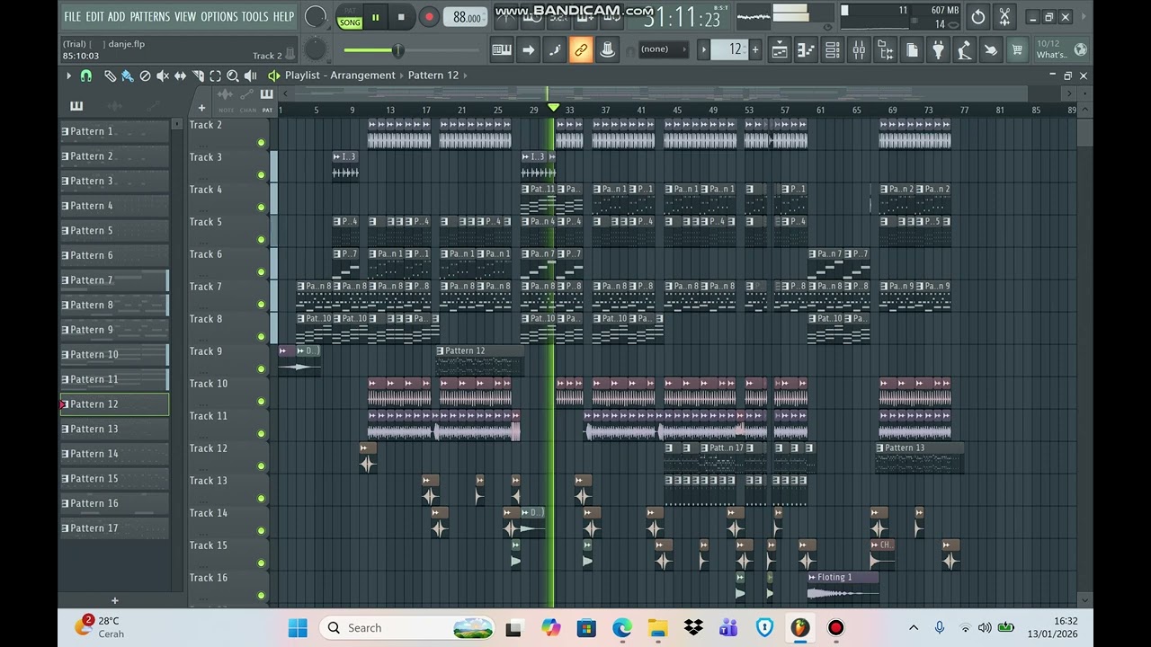Click the right arrow icon beside the piano-keyboard icon

pyautogui.click(x=528, y=50)
